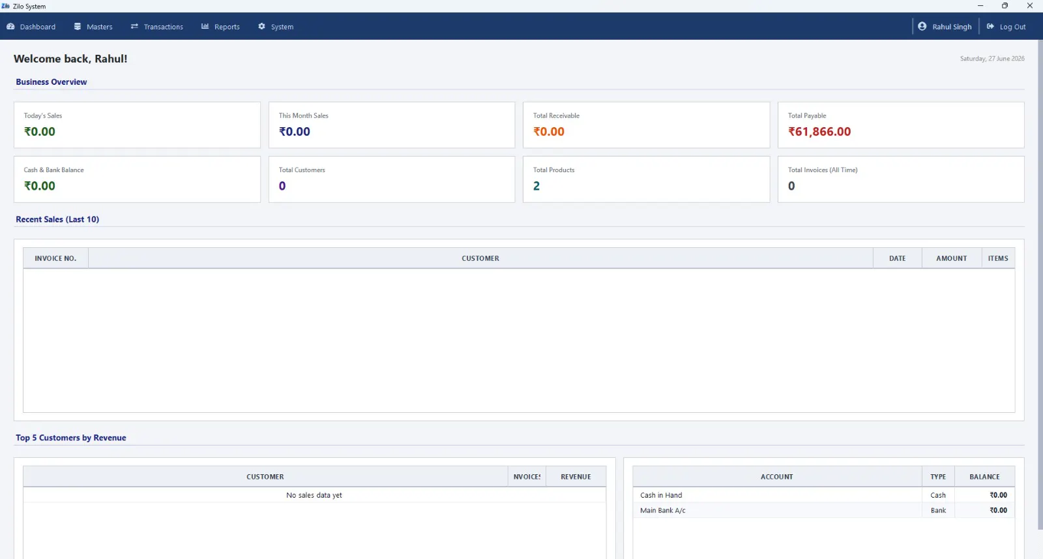This screenshot has height=559, width=1043.
Task: Click the BALANCE column header
Action: 984,477
